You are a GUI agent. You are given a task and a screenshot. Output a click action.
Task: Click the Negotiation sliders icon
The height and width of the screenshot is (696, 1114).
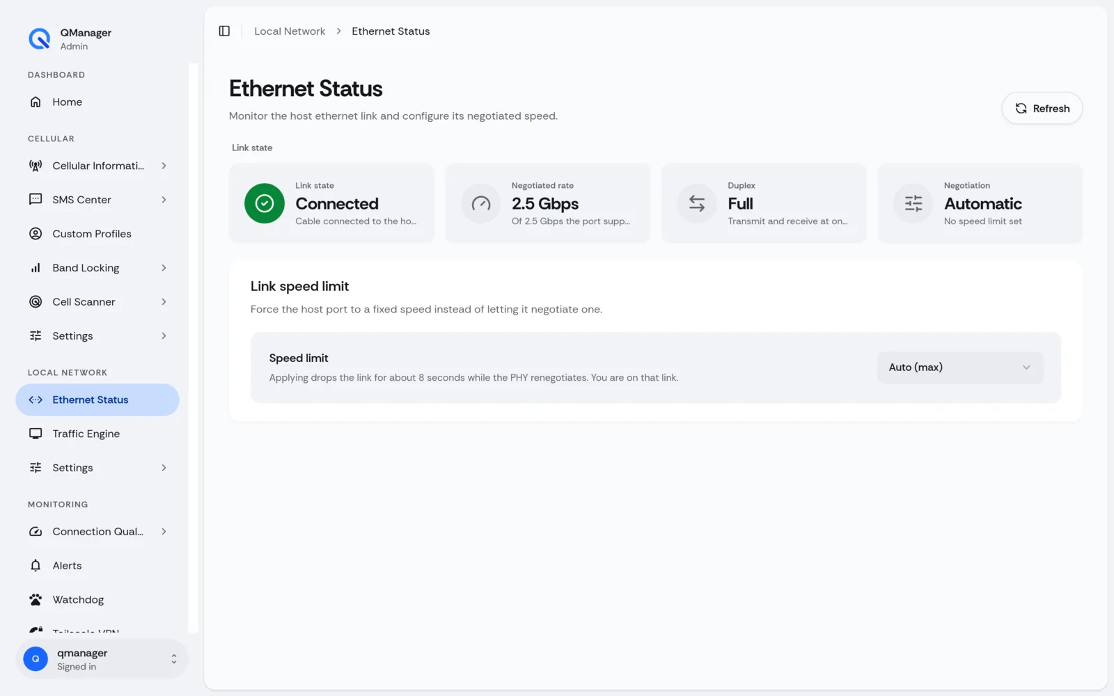click(913, 203)
